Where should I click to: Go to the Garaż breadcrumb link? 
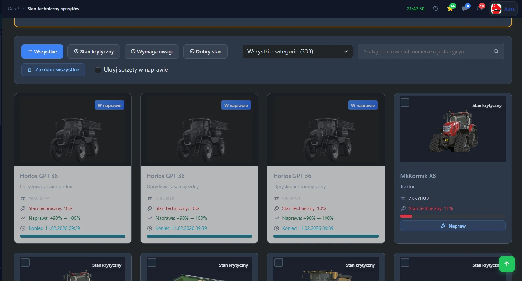[x=14, y=9]
